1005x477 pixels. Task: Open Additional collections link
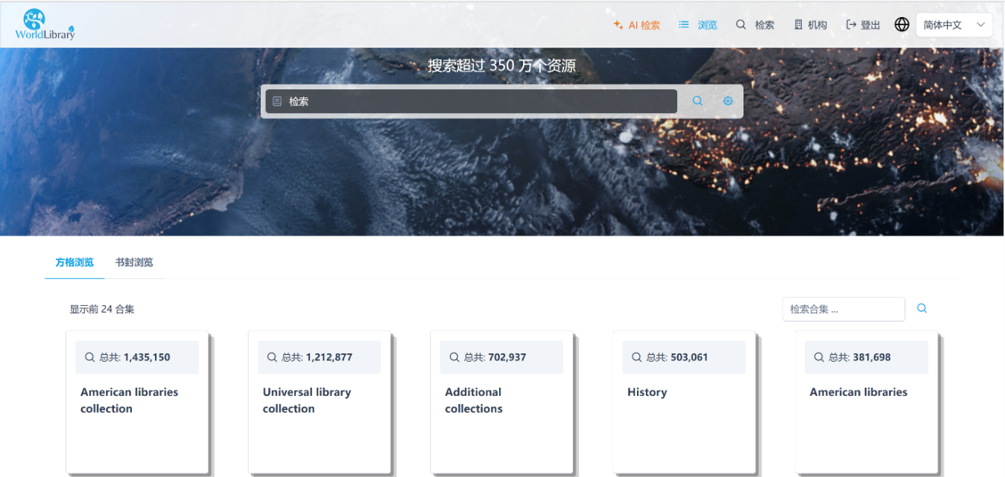474,400
